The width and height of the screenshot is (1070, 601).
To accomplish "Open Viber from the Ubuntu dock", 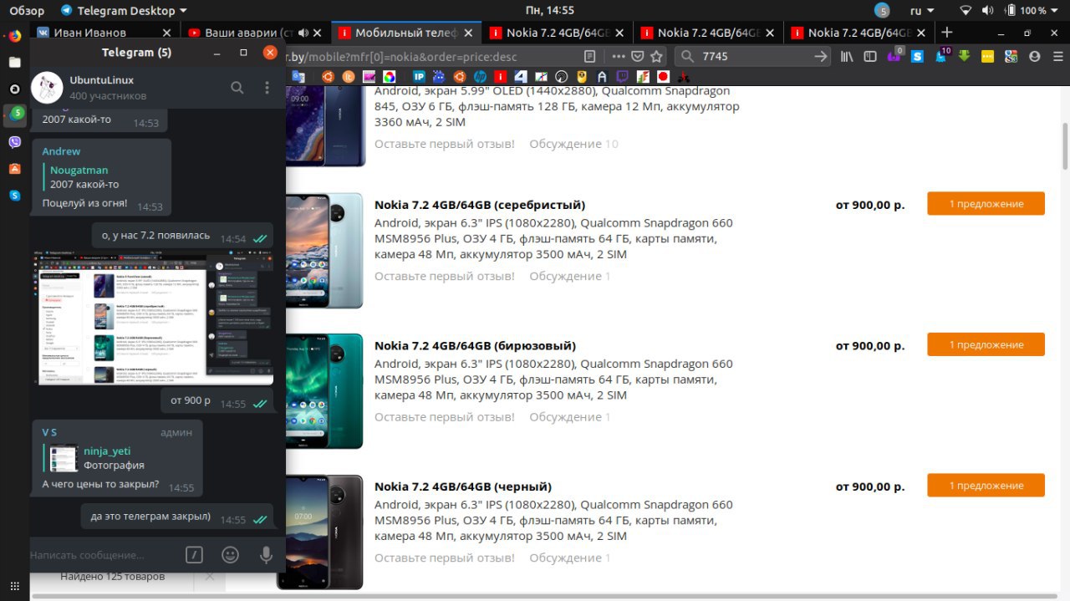I will [x=14, y=142].
